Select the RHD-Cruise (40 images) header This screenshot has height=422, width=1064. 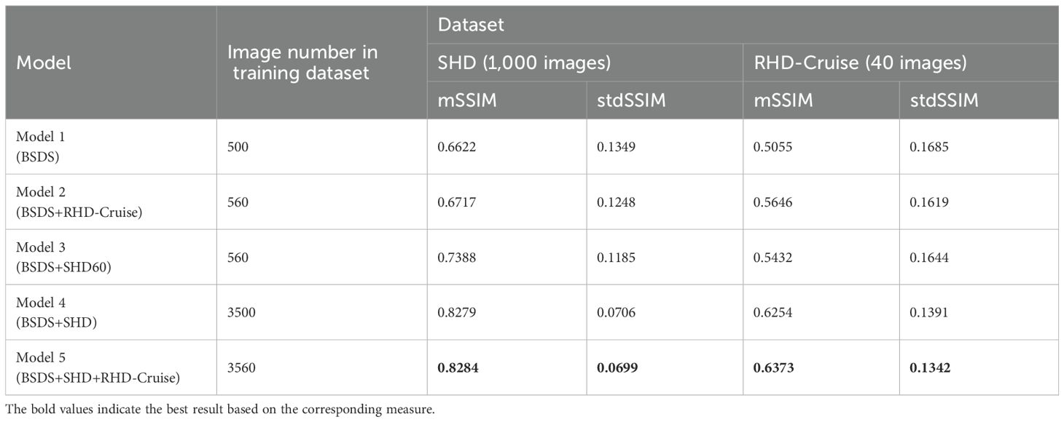point(858,63)
